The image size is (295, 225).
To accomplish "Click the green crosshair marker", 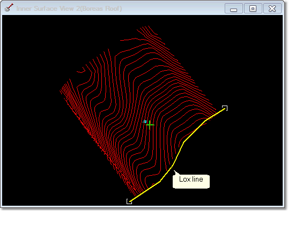I will (150, 125).
